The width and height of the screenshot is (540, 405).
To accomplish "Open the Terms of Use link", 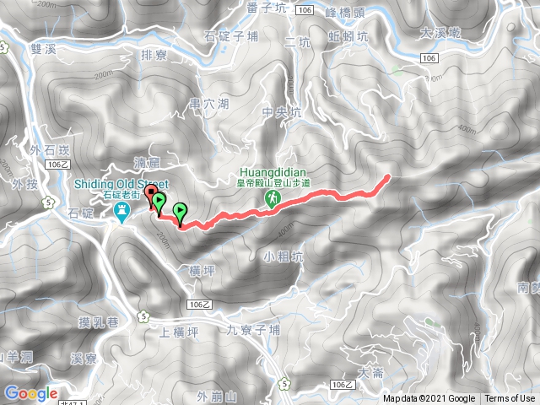I will click(x=510, y=398).
